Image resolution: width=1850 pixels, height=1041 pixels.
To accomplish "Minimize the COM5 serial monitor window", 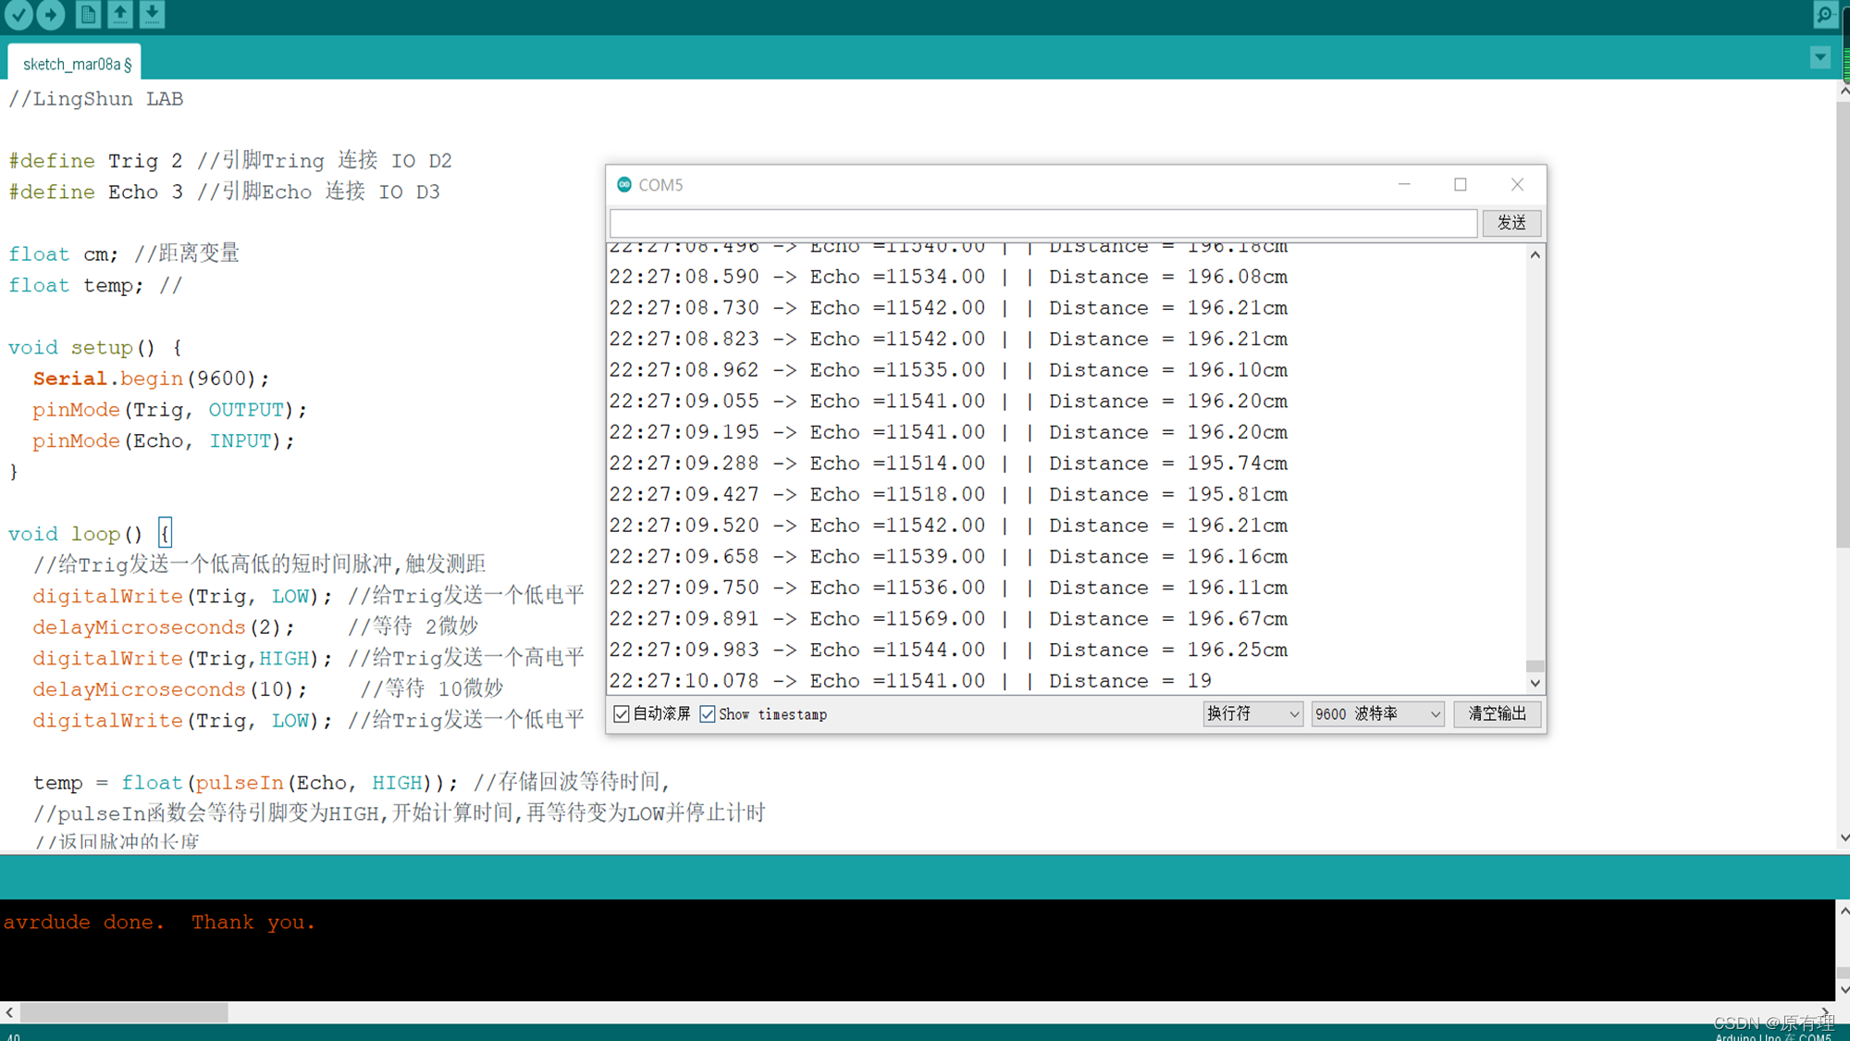I will click(x=1404, y=184).
